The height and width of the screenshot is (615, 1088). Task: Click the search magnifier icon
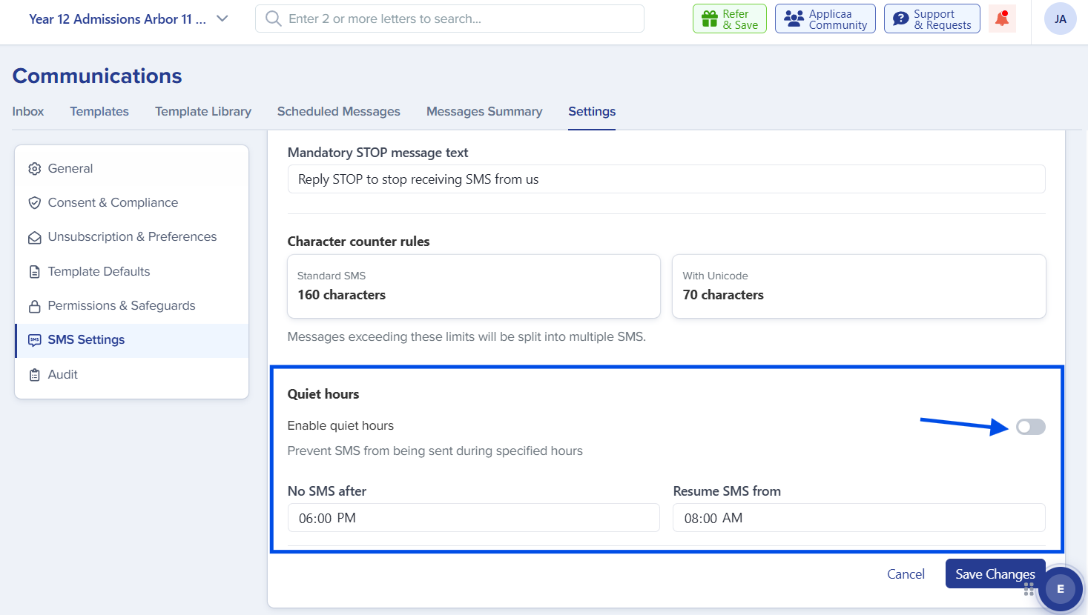(x=274, y=19)
